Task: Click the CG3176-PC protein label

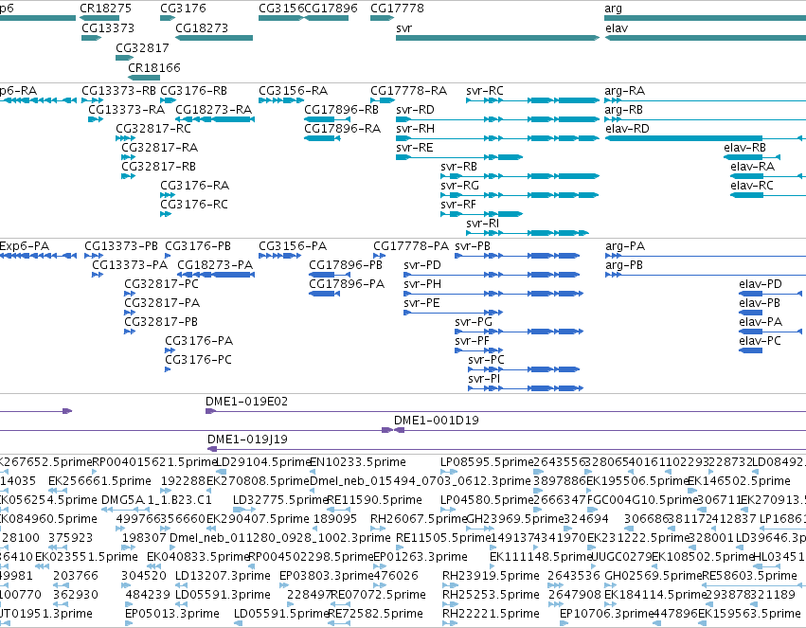Action: coord(198,360)
